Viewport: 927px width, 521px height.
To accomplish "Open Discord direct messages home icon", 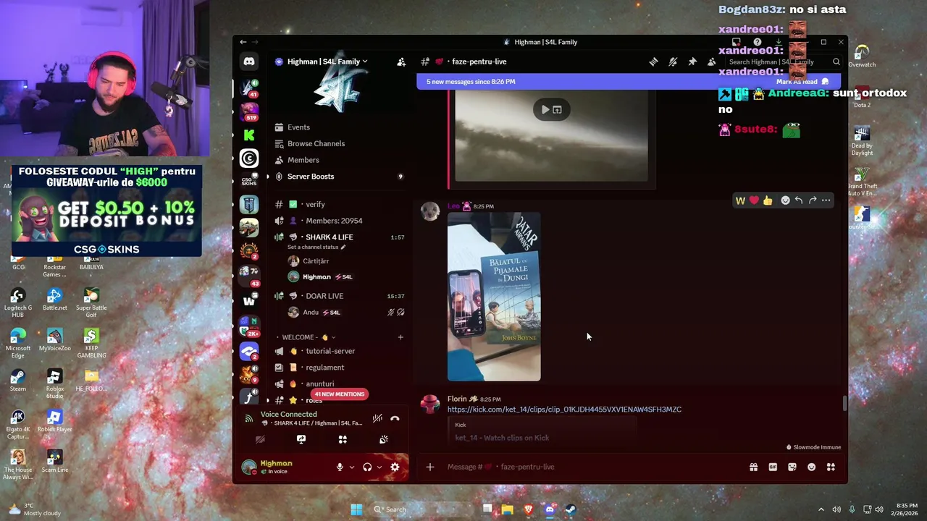I will click(249, 62).
